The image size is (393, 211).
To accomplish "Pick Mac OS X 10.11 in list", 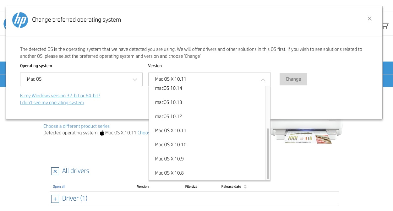I will (171, 131).
